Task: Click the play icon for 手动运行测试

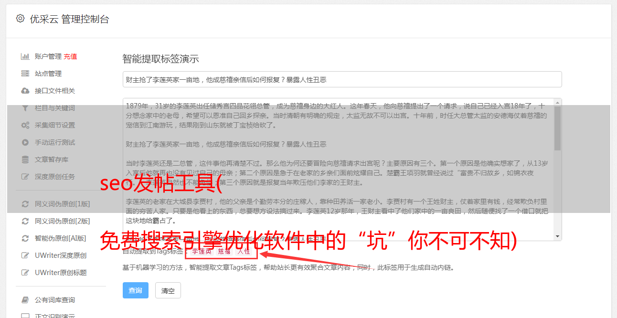Action: tap(25, 142)
